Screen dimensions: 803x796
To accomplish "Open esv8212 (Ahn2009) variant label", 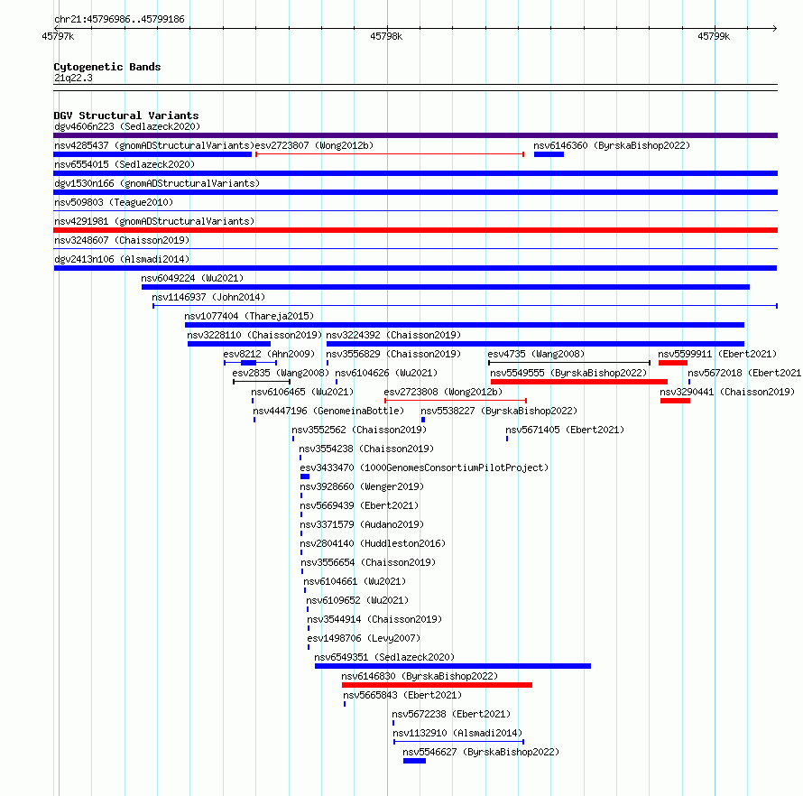I will point(269,354).
